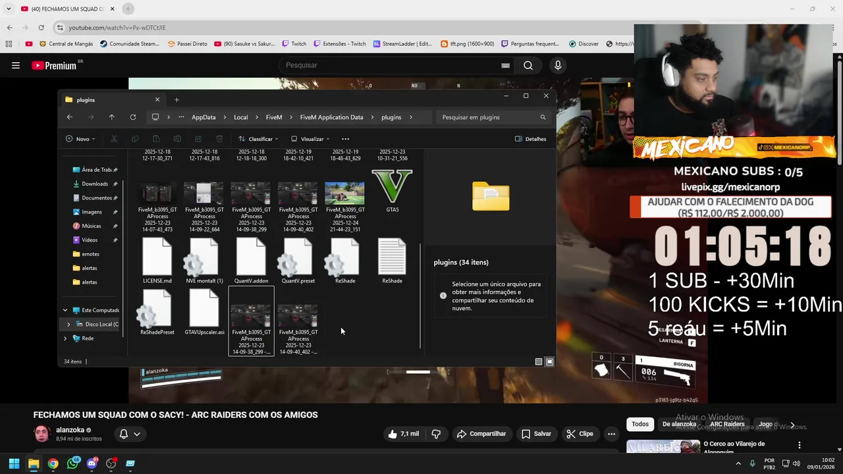The height and width of the screenshot is (474, 843).
Task: Click the search magnifier in Explorer
Action: click(543, 117)
